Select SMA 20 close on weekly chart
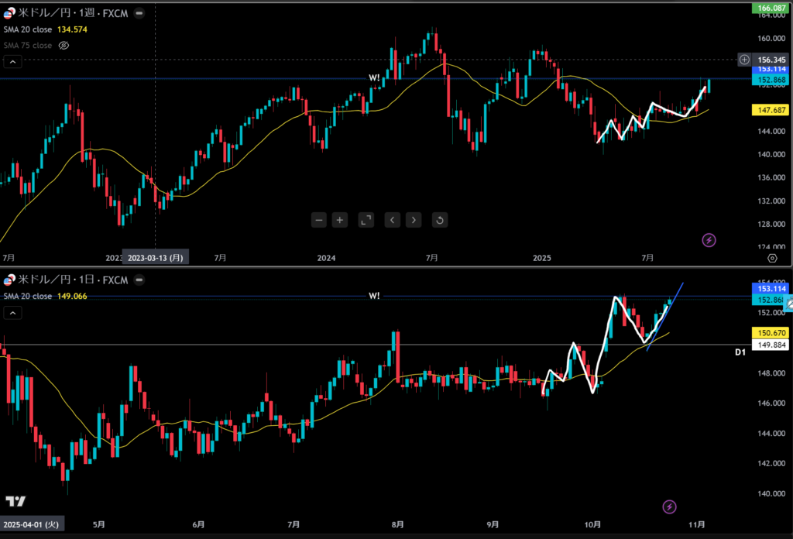 click(x=27, y=29)
